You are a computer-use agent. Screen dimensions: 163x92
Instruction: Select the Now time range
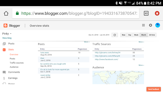click(x=124, y=35)
